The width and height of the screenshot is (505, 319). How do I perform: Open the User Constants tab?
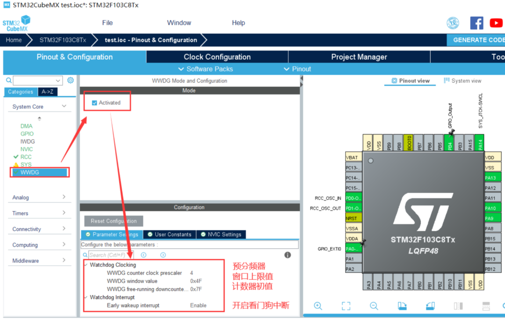pyautogui.click(x=169, y=234)
